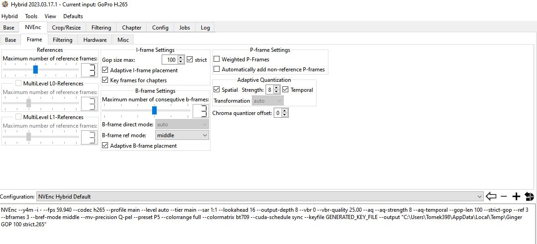This screenshot has height=244, width=537.
Task: Uncheck the strict GOP checkbox
Action: (190, 60)
